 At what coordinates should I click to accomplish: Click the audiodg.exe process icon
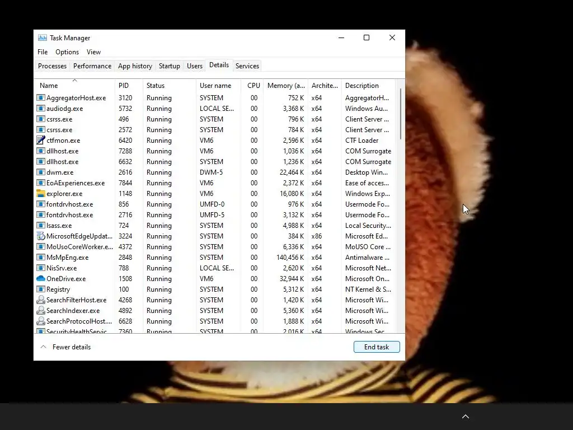coord(40,108)
